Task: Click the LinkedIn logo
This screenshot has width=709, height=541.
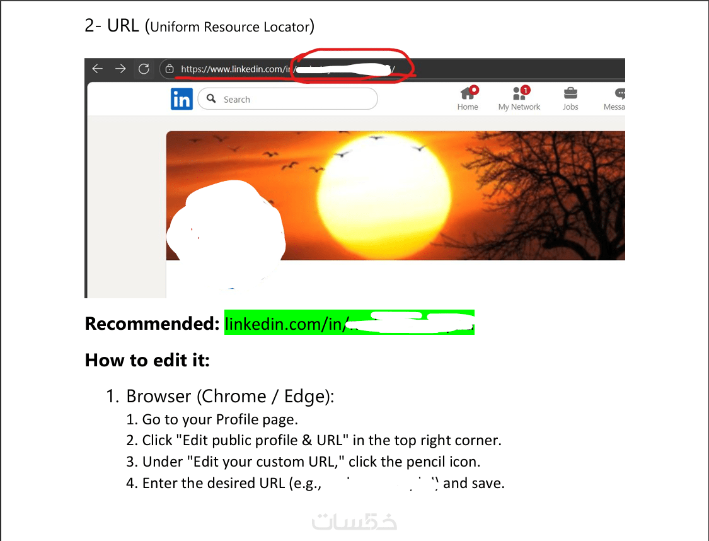Action: (x=182, y=99)
